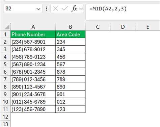Select cell with (345) 678-9012

click(x=33, y=49)
